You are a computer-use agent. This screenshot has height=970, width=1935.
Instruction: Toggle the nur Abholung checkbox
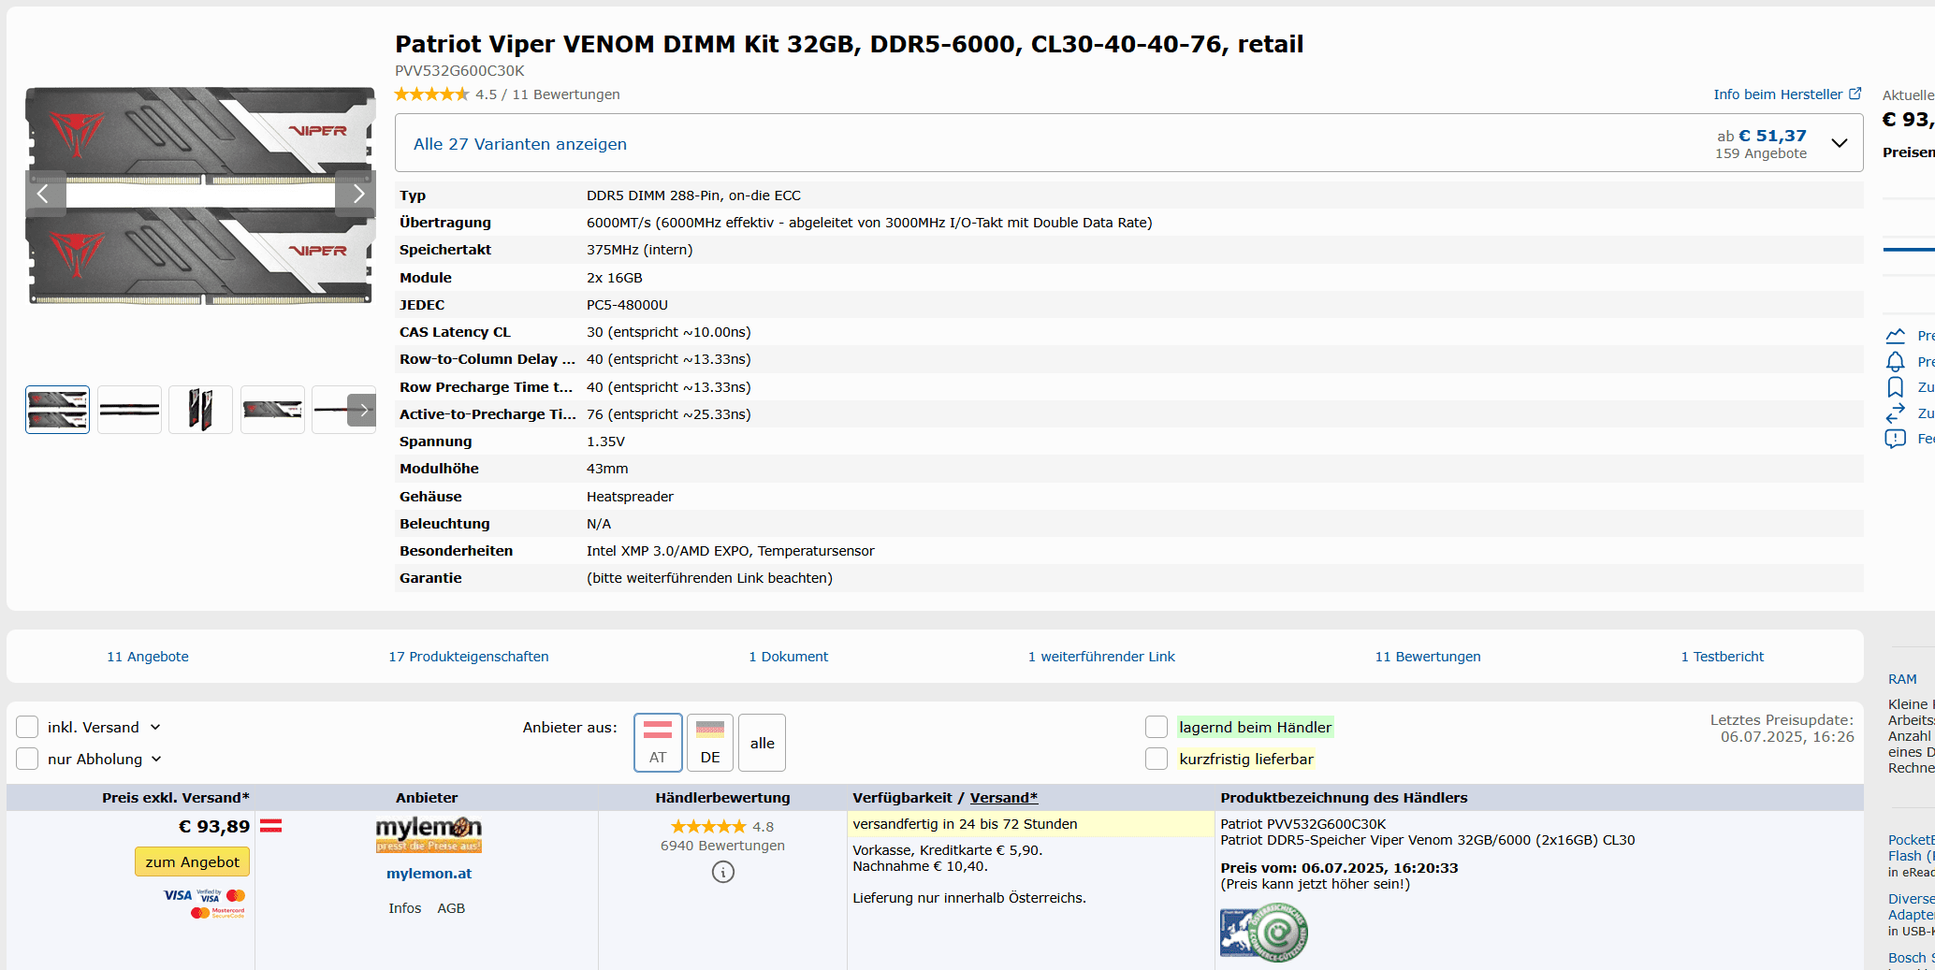point(27,759)
